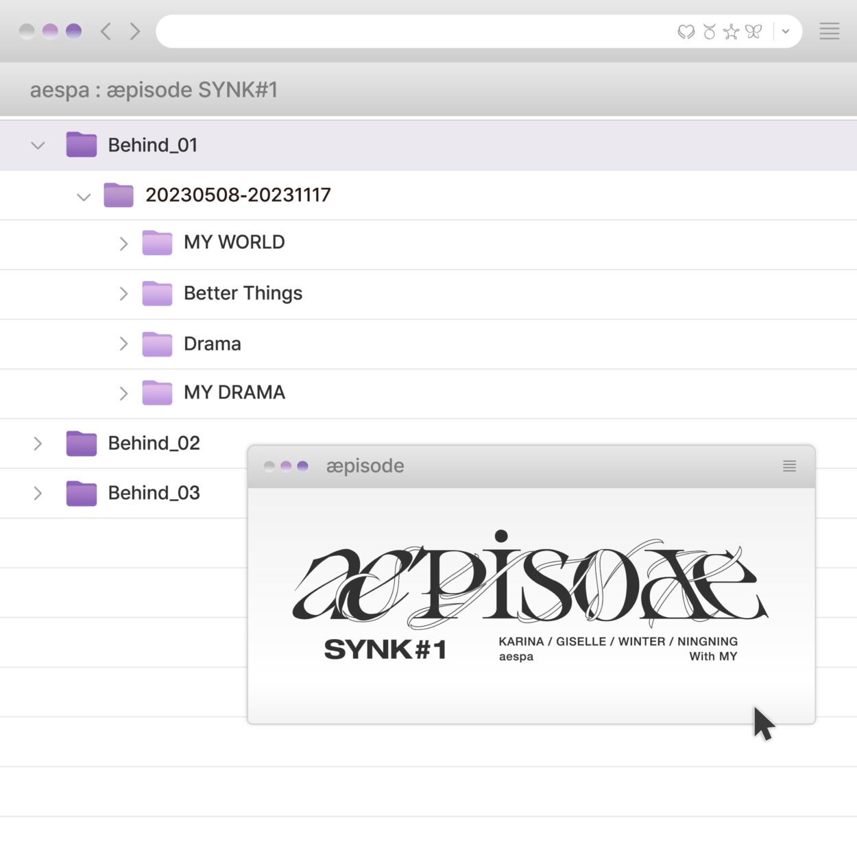Image resolution: width=857 pixels, height=857 pixels.
Task: Click the forward navigation arrow
Action: click(x=134, y=31)
